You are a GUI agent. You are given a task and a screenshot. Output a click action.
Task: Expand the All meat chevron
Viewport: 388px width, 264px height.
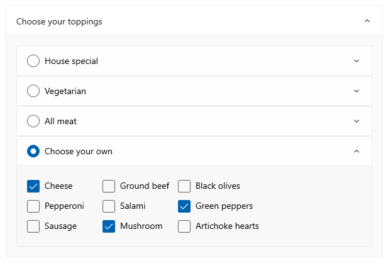[357, 121]
